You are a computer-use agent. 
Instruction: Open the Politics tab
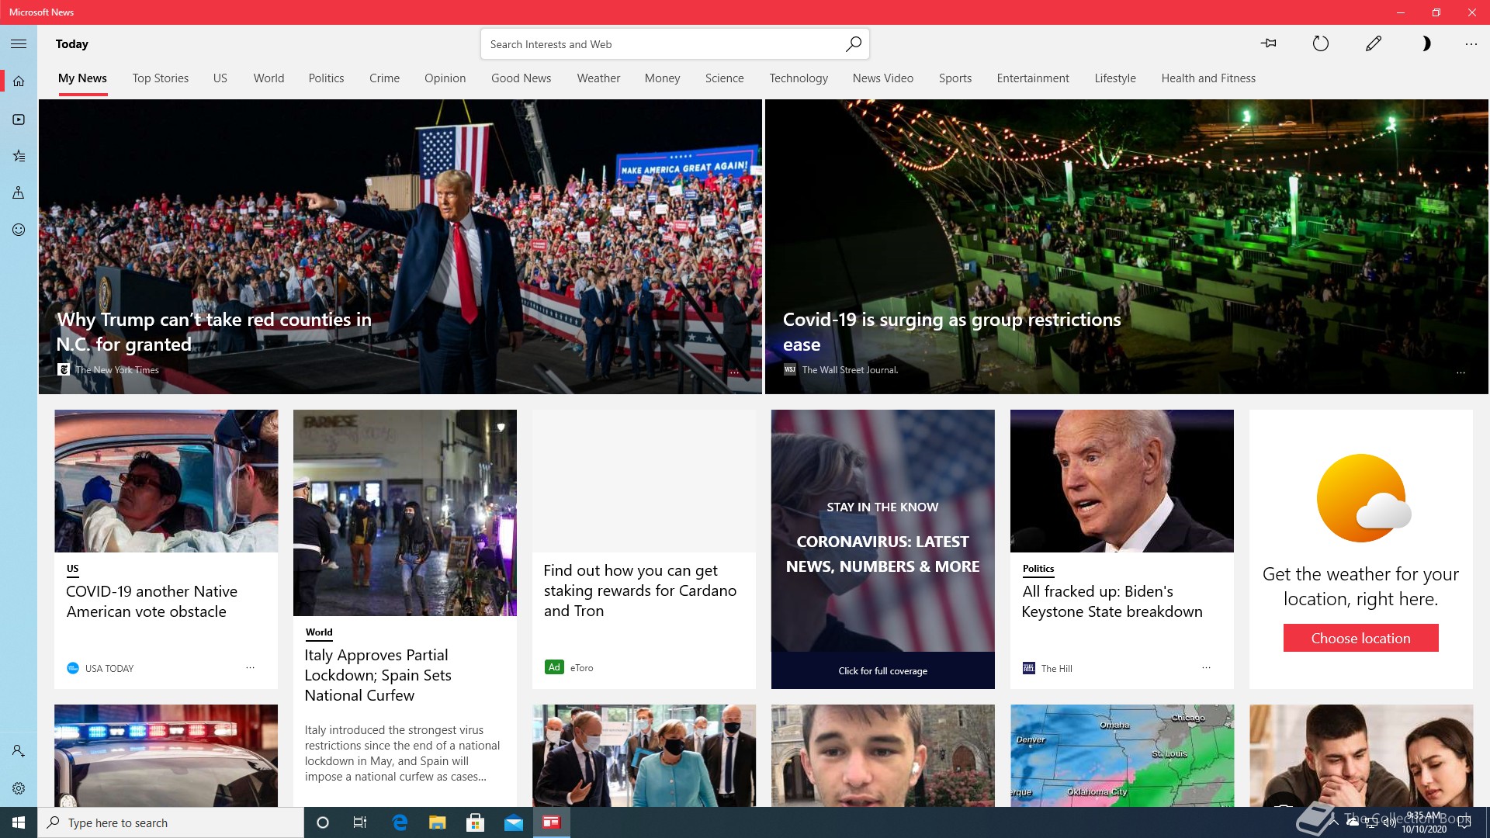[x=326, y=78]
